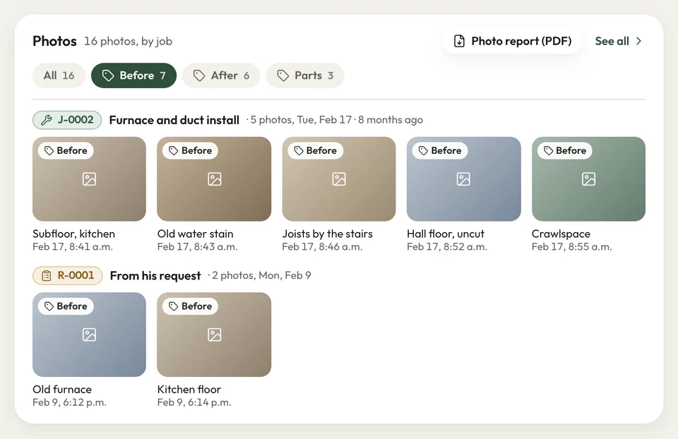Click the '16 photos, by job' subtitle
Screen dimensions: 678x439
(x=128, y=41)
